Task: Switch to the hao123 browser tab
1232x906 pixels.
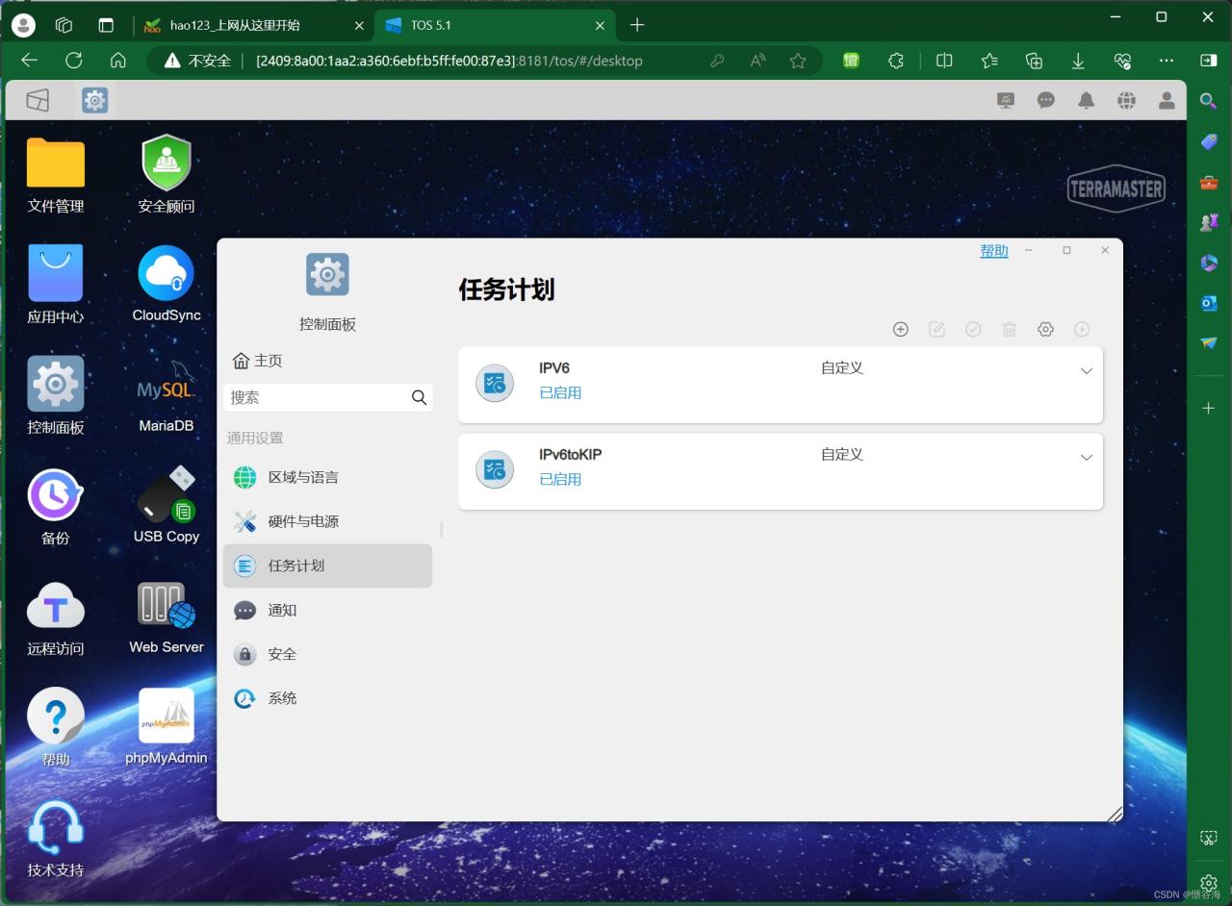Action: coord(236,25)
